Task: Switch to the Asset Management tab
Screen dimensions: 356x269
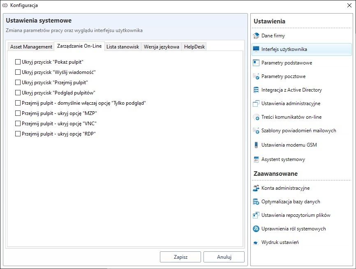Action: [31, 47]
